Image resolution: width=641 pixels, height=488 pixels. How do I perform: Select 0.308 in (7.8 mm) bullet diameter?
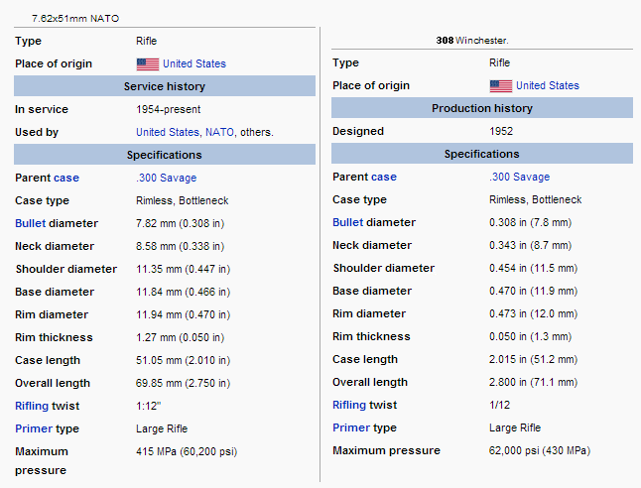531,222
